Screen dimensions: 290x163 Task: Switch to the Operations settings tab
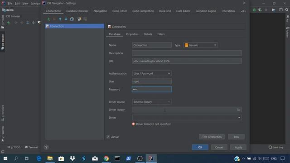pyautogui.click(x=228, y=11)
